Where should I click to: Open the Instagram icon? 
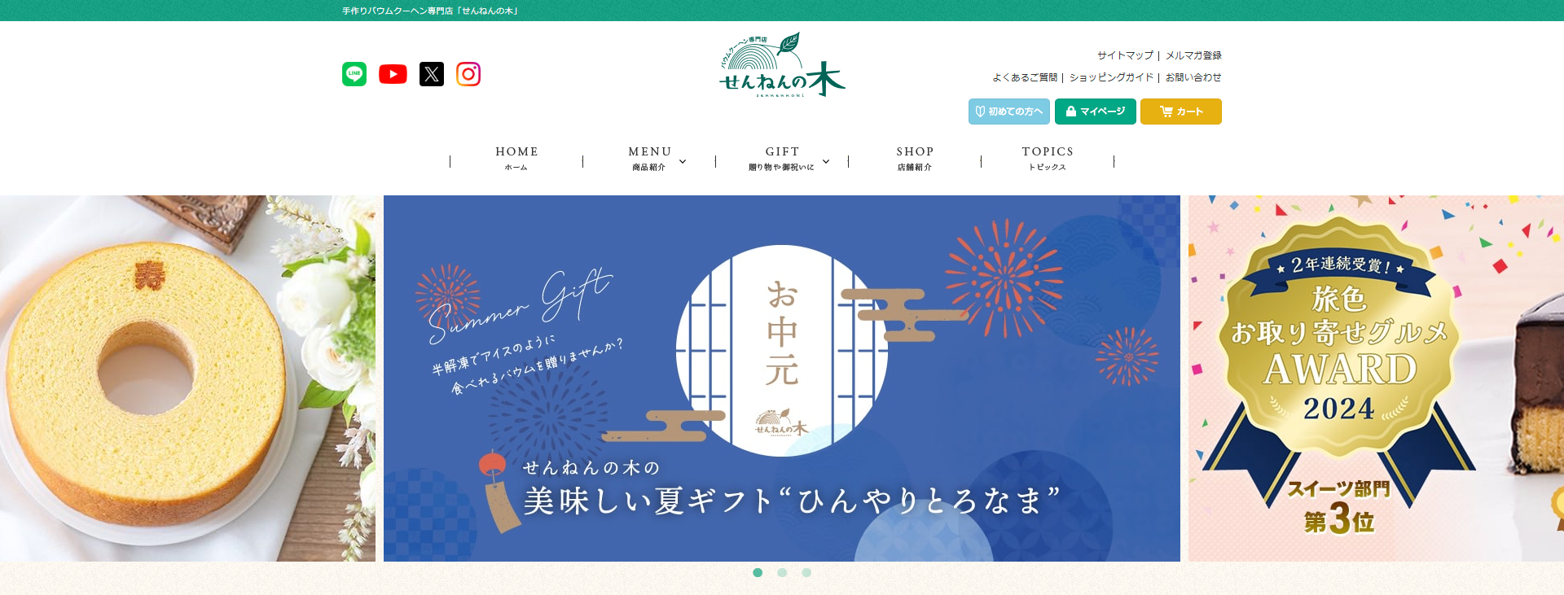coord(468,74)
